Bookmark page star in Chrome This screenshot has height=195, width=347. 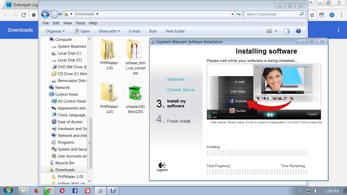[x=312, y=15]
